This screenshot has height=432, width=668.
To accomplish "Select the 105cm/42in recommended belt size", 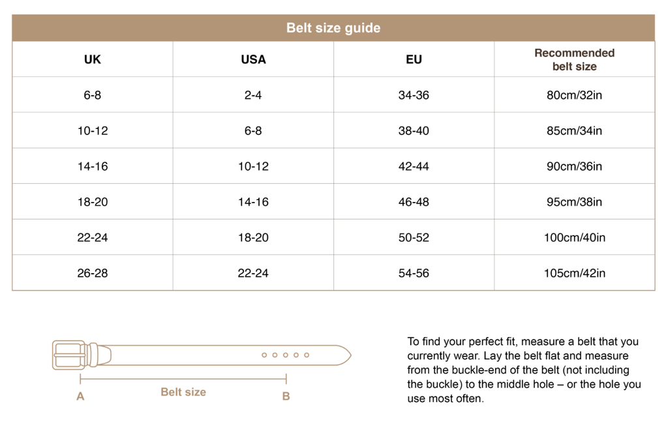I will (574, 273).
